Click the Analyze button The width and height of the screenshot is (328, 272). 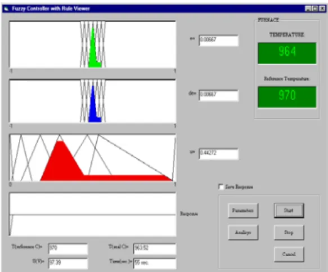(x=243, y=233)
